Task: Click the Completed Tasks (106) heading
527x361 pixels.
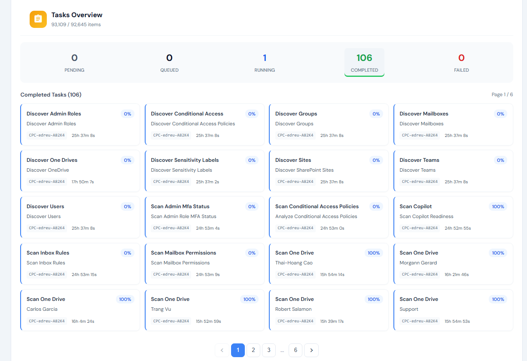Action: click(51, 94)
